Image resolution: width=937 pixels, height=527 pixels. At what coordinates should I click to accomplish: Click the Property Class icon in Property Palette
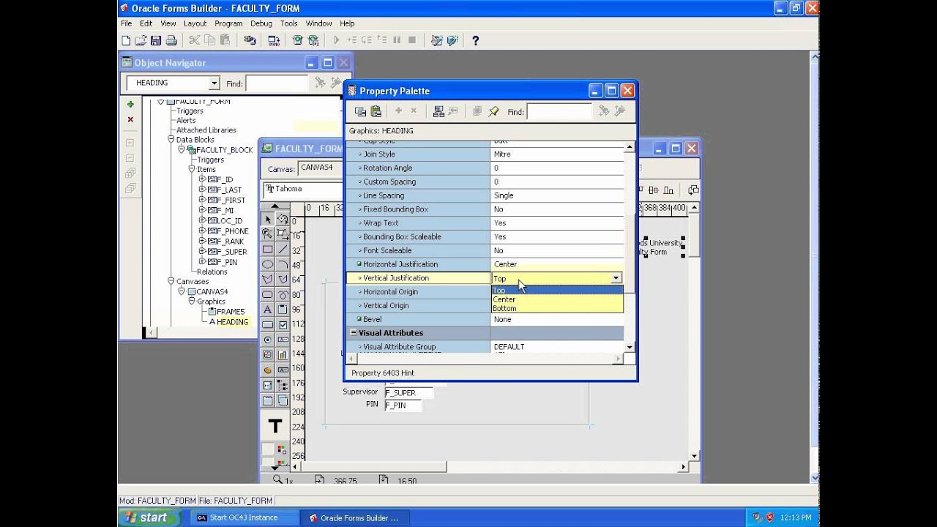[x=438, y=111]
